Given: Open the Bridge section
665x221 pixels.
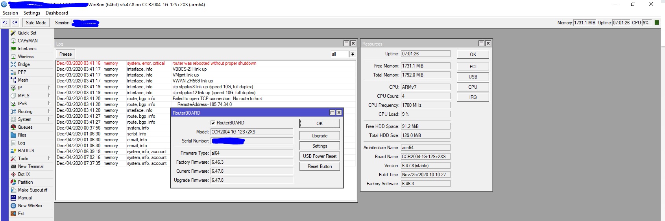Looking at the screenshot, I should point(24,64).
